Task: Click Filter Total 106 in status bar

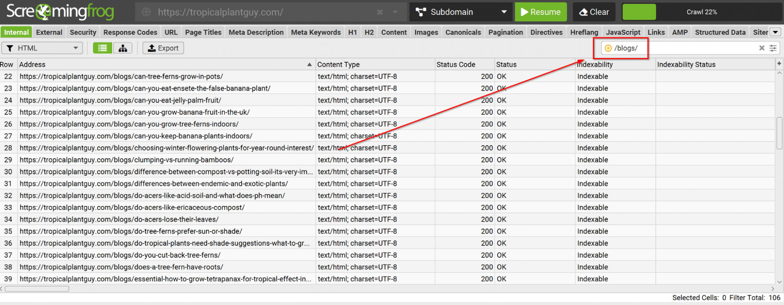Action: click(x=755, y=298)
